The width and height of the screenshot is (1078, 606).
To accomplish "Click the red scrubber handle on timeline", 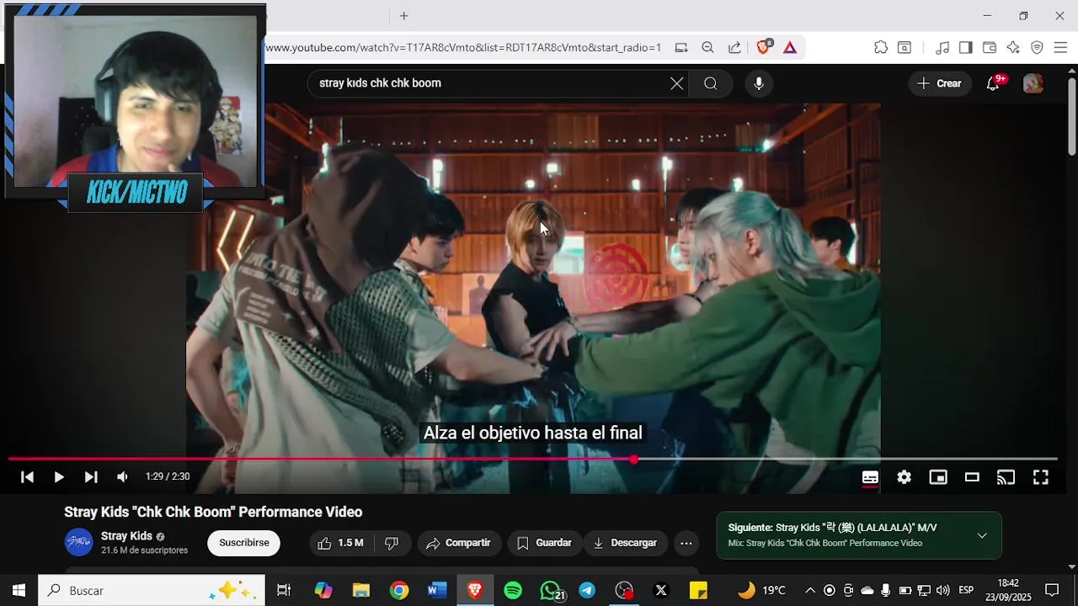I will pos(633,460).
